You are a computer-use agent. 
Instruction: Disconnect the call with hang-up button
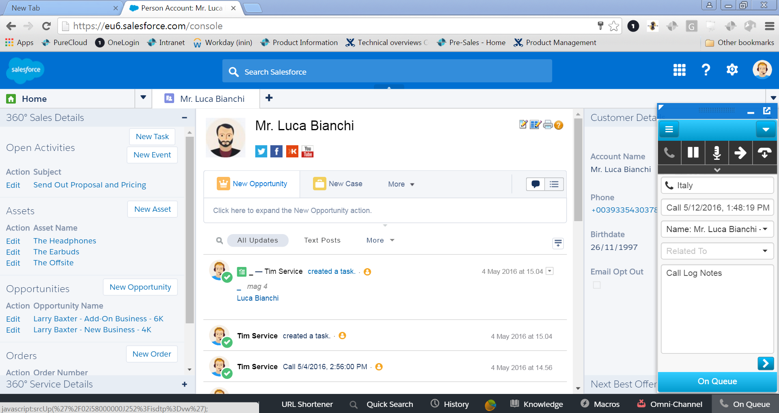pos(765,153)
